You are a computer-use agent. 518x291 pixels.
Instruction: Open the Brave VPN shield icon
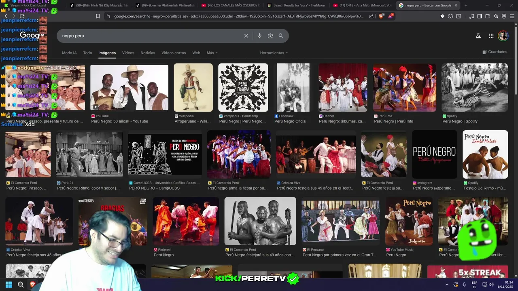point(504,16)
